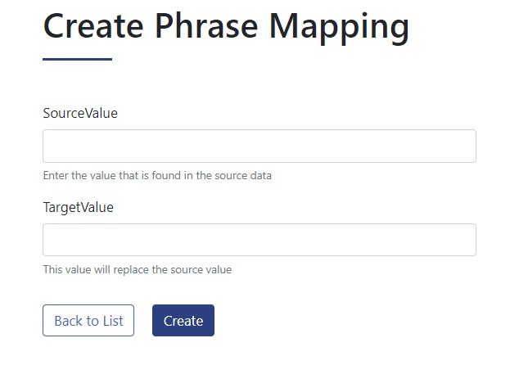Click the Create Phrase Mapping heading
Viewport: 528px width, 374px height.
(226, 26)
